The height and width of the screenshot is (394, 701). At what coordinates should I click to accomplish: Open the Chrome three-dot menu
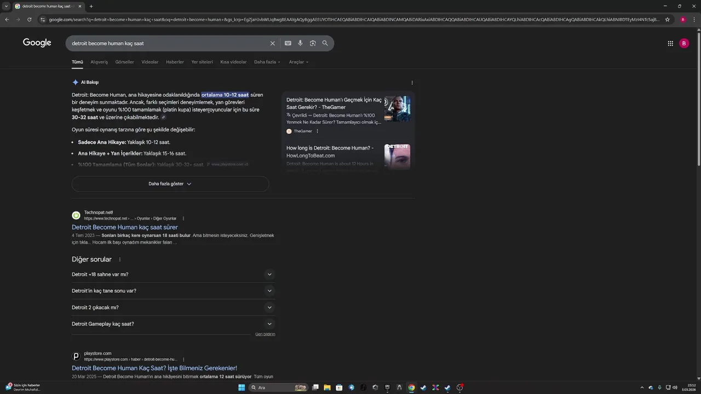(x=694, y=19)
